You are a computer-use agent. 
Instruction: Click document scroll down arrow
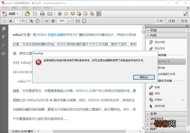tap(143, 128)
